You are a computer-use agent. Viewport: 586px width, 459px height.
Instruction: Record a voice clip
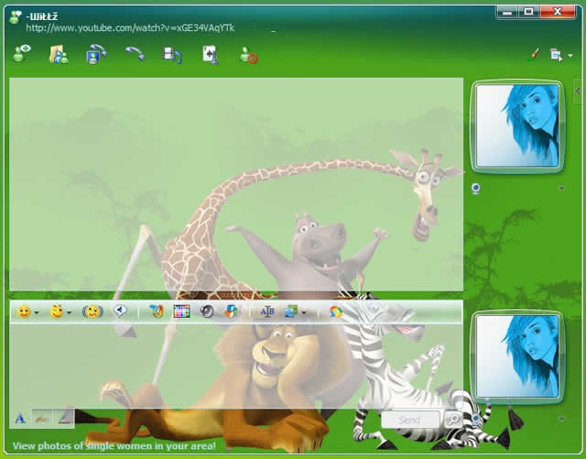click(120, 311)
